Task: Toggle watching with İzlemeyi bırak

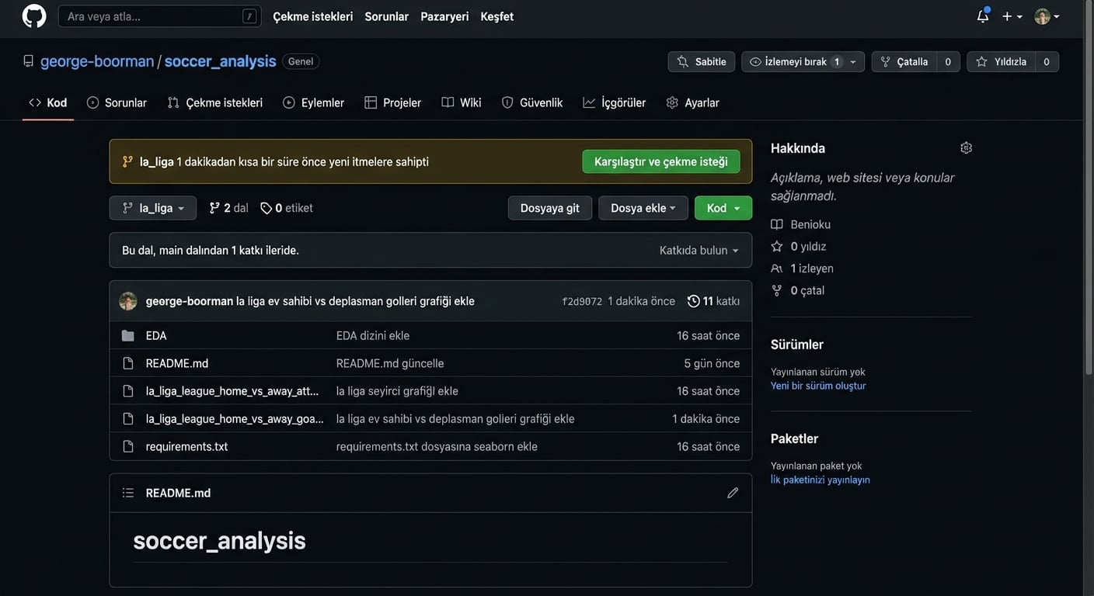Action: point(796,62)
